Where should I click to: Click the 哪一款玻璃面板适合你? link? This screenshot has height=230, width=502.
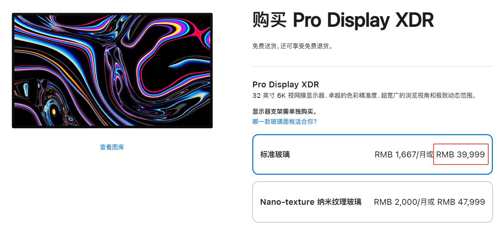[x=284, y=122]
